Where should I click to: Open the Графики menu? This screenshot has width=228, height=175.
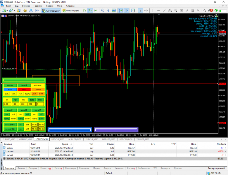(38, 6)
